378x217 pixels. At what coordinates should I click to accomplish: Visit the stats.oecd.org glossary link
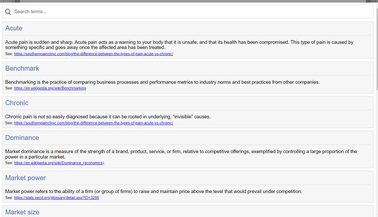(x=57, y=198)
